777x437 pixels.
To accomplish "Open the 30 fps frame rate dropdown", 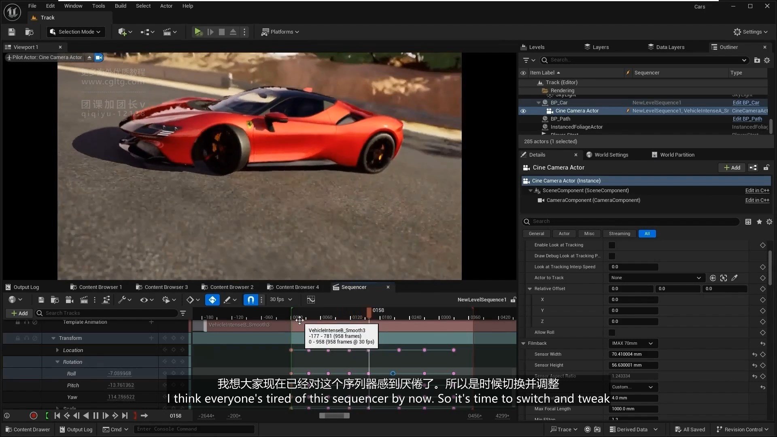I will coord(281,300).
